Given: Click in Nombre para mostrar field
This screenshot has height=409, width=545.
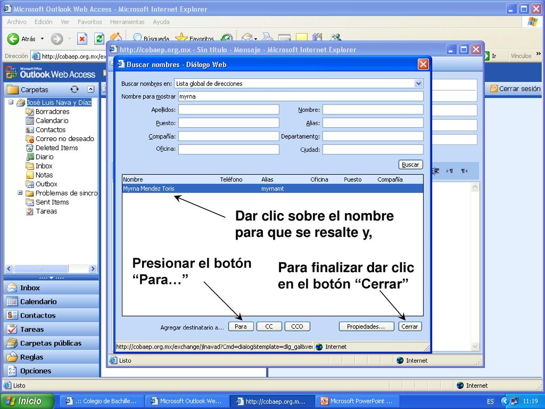Looking at the screenshot, I should click(301, 96).
